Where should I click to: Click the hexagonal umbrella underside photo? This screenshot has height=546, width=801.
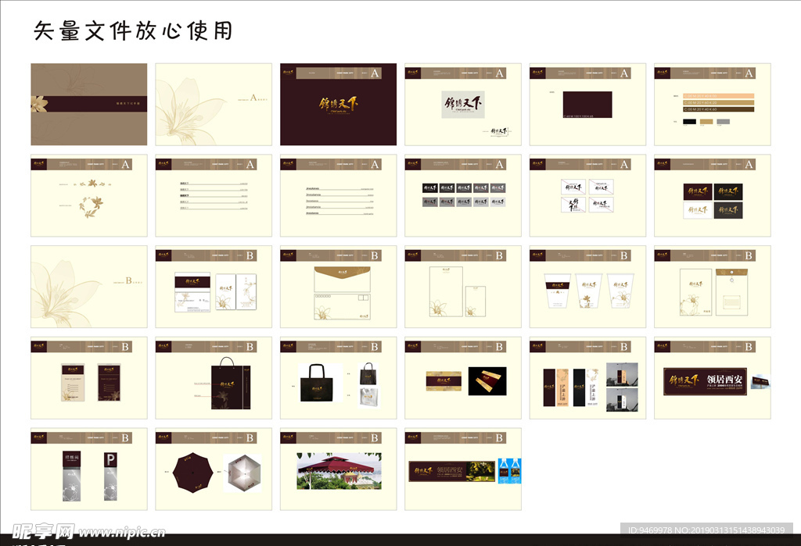242,473
